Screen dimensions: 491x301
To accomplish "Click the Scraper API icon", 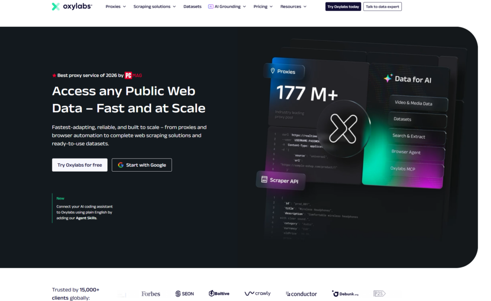I will point(264,179).
